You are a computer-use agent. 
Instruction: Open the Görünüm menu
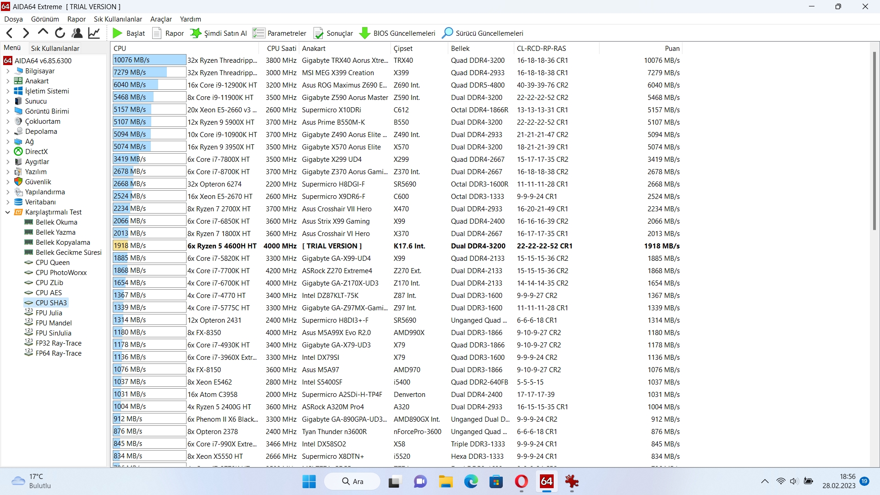point(45,19)
